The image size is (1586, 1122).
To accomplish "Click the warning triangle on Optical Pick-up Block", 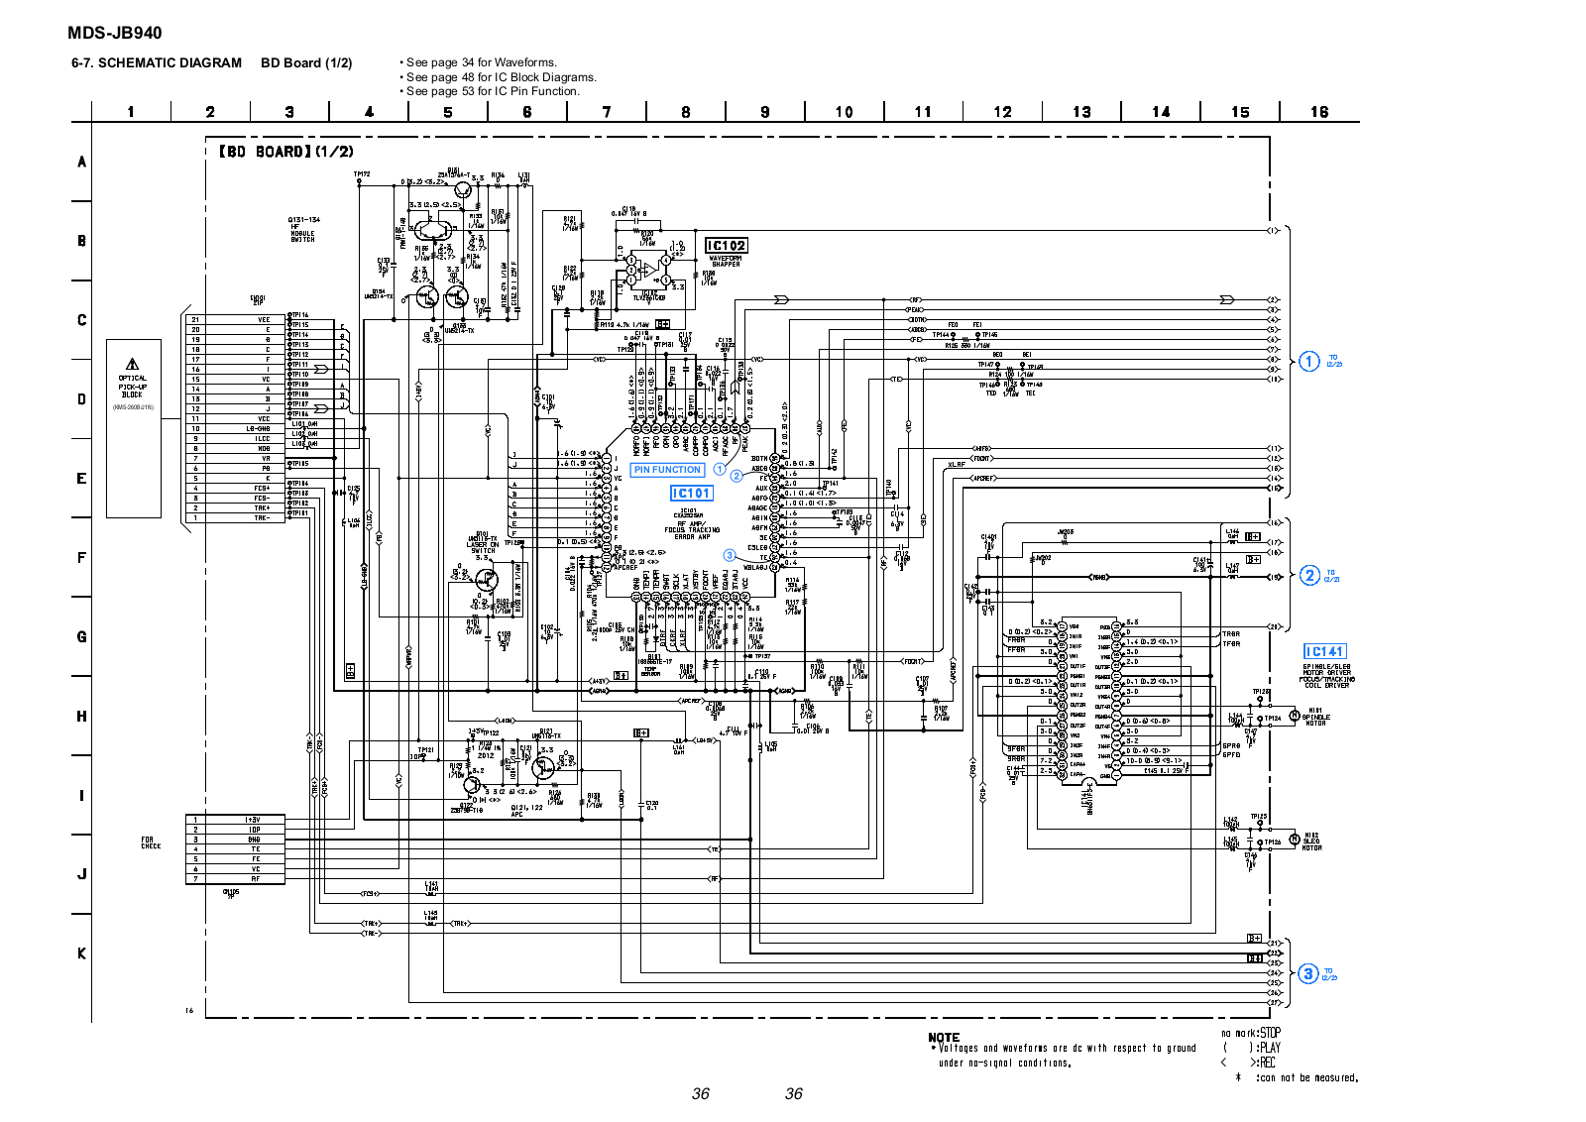I will pos(132,364).
